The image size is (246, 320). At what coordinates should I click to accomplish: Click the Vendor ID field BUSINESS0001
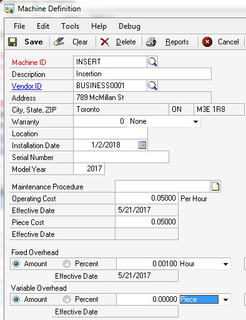(x=110, y=86)
